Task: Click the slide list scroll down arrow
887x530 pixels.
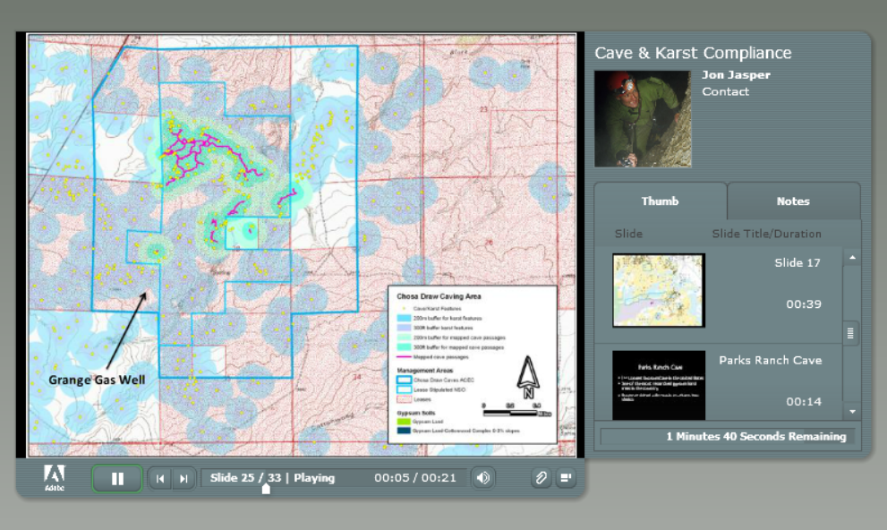Action: [x=852, y=412]
